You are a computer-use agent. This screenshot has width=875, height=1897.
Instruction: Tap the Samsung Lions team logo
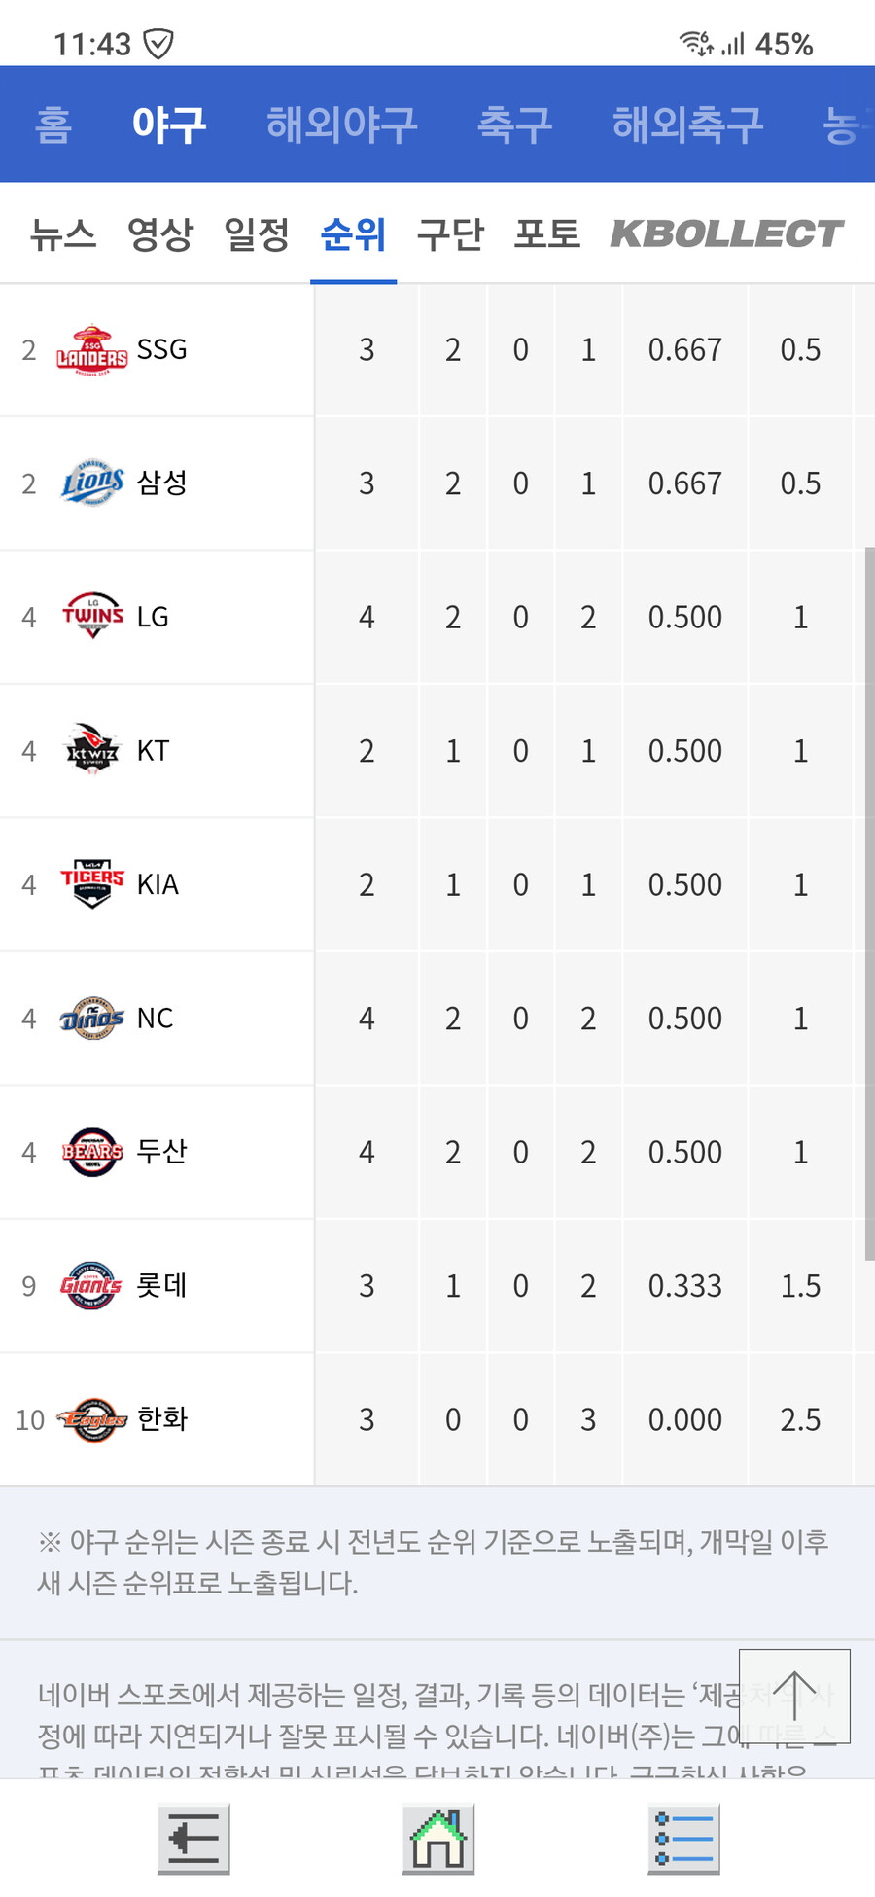pyautogui.click(x=92, y=483)
